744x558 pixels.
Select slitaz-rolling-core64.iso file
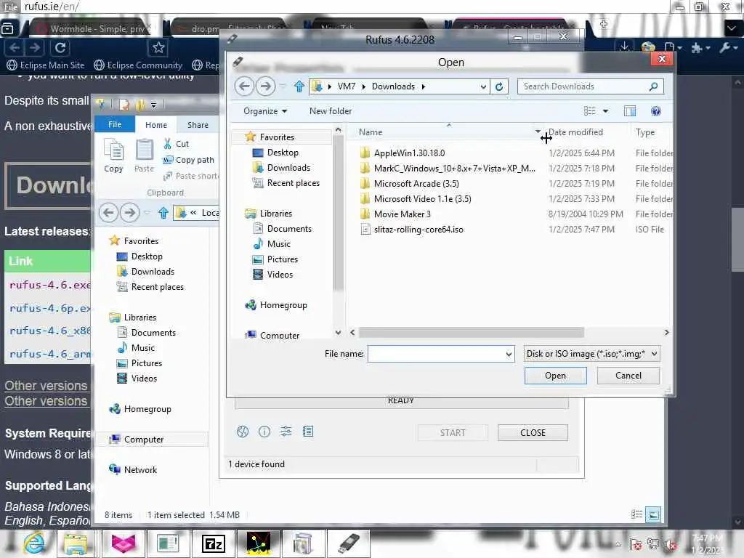tap(418, 229)
